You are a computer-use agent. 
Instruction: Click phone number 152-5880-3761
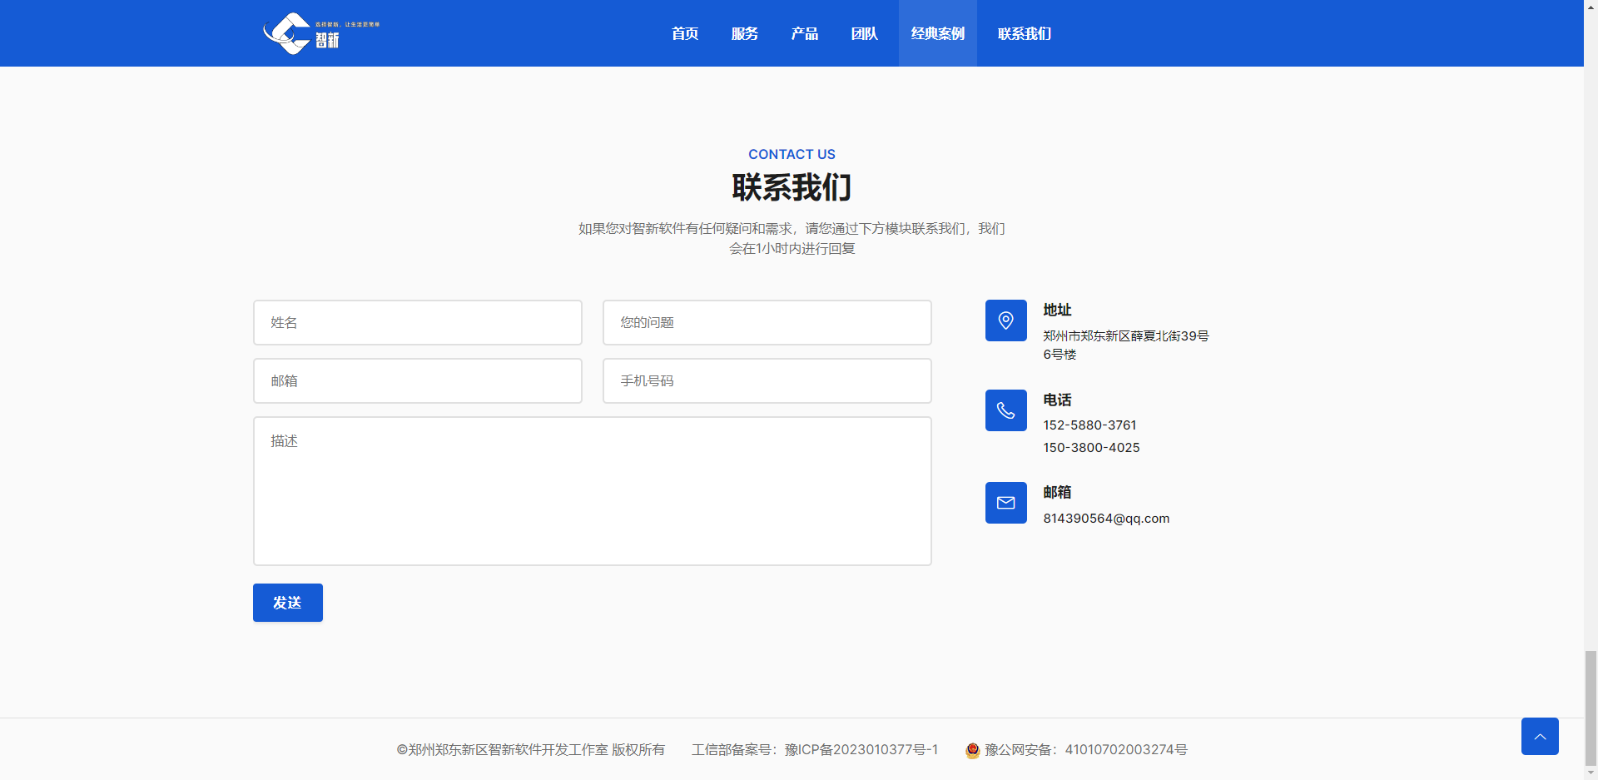[x=1089, y=425]
